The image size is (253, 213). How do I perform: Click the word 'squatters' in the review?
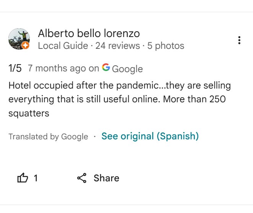point(29,113)
